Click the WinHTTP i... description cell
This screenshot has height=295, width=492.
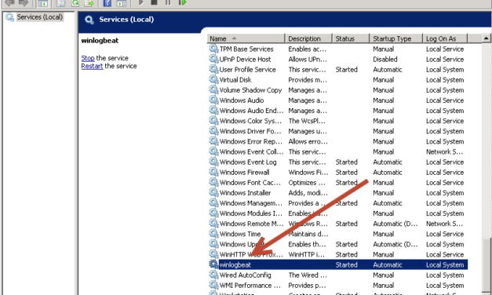pos(306,254)
